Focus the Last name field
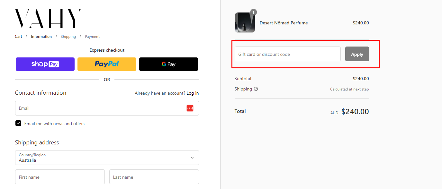The image size is (442, 189). (154, 177)
